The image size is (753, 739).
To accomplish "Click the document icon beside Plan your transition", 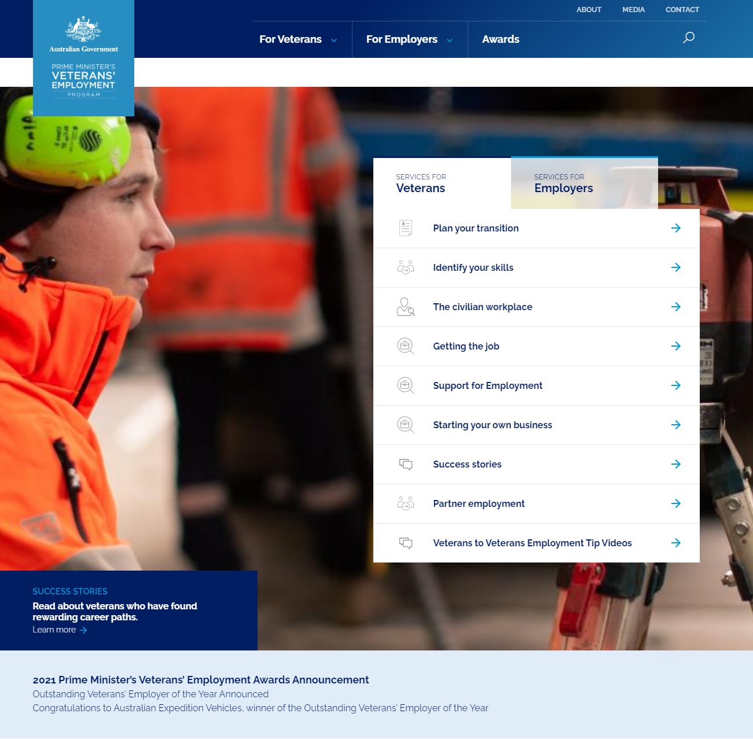I will [406, 228].
